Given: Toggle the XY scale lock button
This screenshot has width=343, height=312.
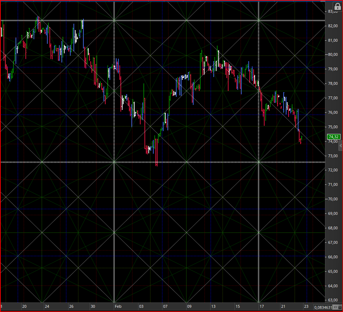Looking at the screenshot, I should pyautogui.click(x=335, y=307).
